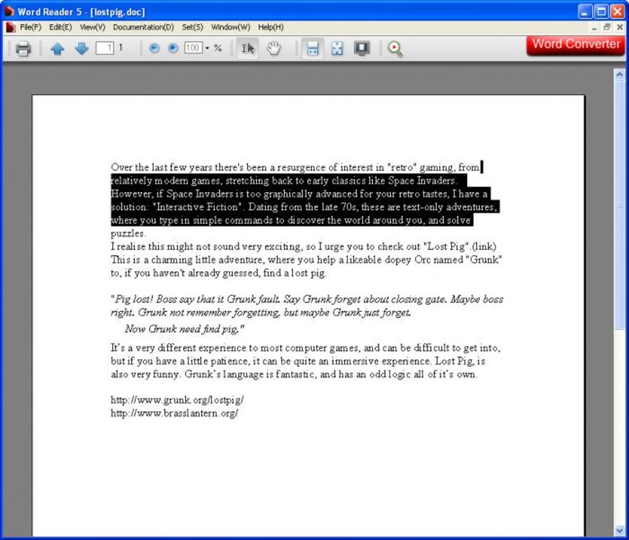
Task: Click the italic line "Now Grunk need find pig."
Action: (184, 329)
